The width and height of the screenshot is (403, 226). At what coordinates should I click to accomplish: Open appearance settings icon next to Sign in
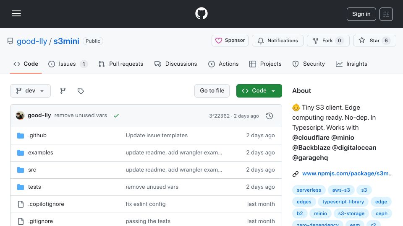pyautogui.click(x=386, y=14)
